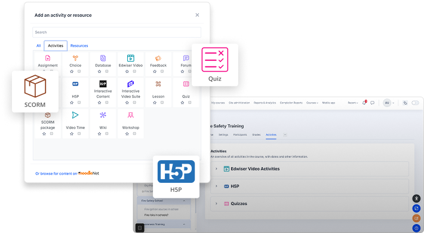This screenshot has height=233, width=424.
Task: Switch to the Resources tab
Action: (79, 46)
